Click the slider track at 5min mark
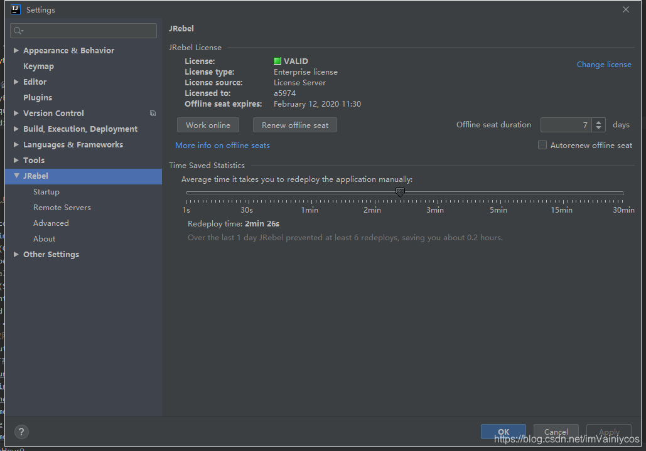This screenshot has height=451, width=646. [500, 193]
